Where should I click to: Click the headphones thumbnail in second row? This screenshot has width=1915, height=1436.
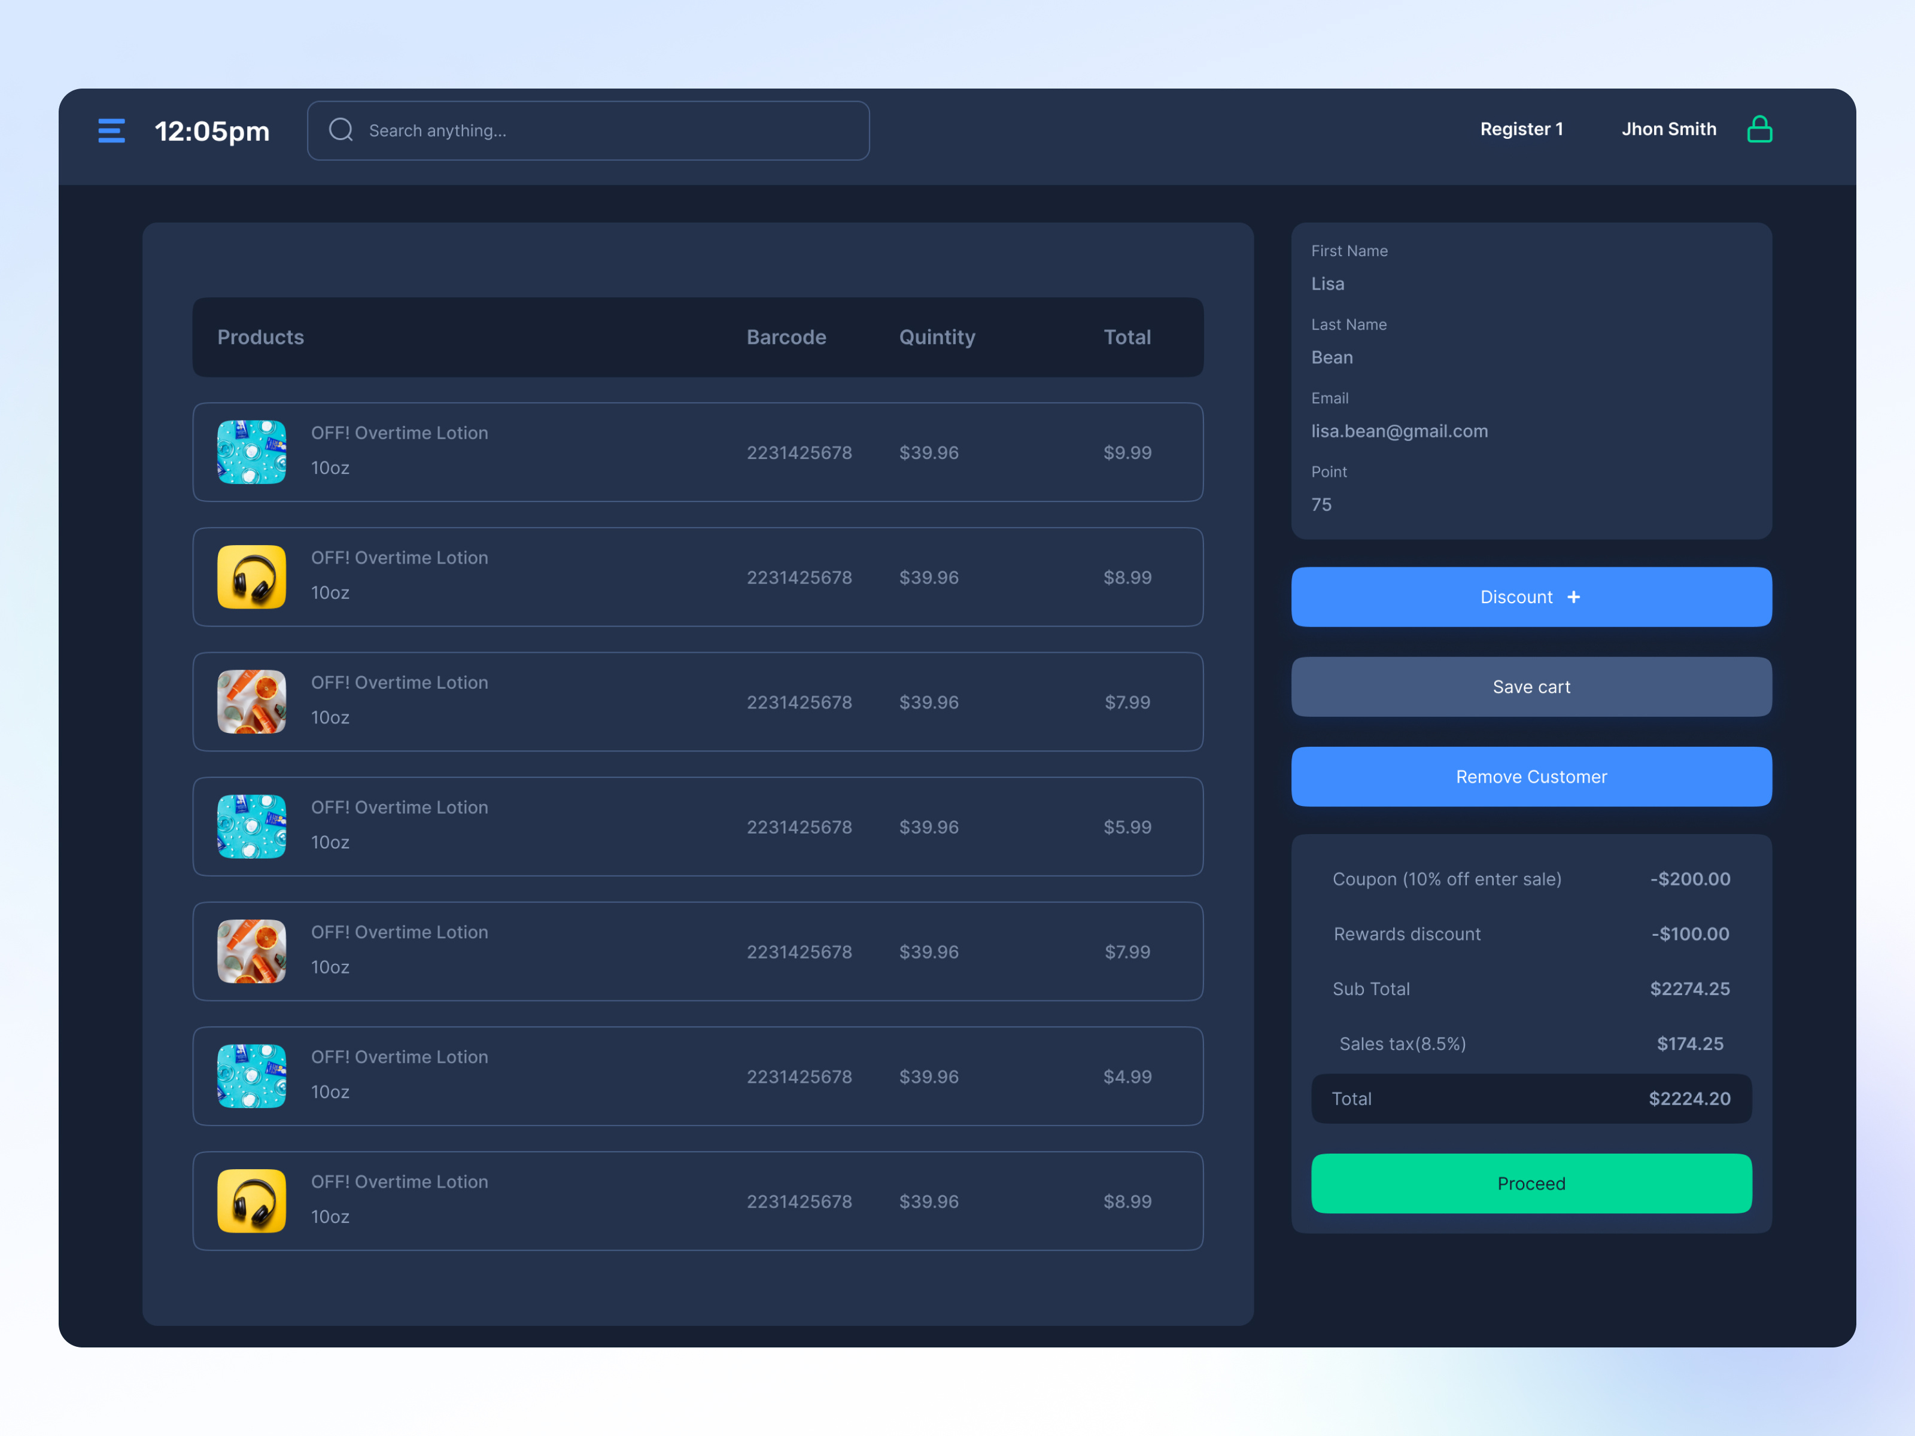pyautogui.click(x=251, y=576)
